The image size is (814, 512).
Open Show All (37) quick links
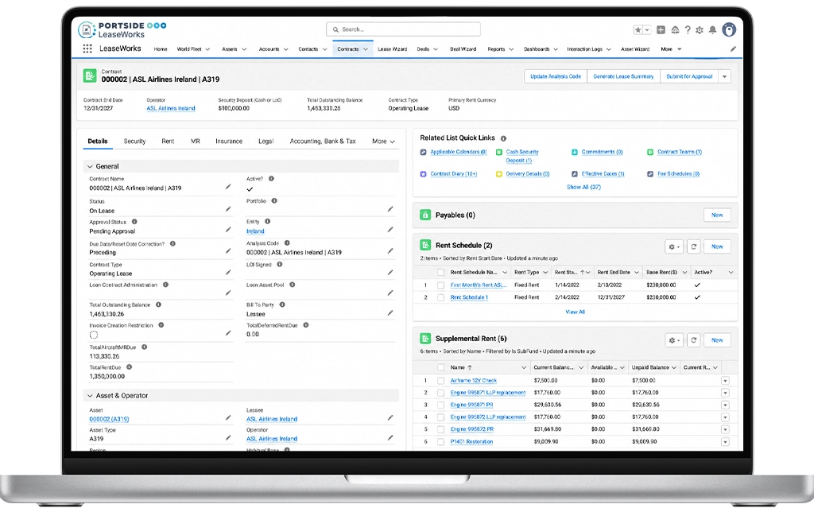[x=583, y=187]
